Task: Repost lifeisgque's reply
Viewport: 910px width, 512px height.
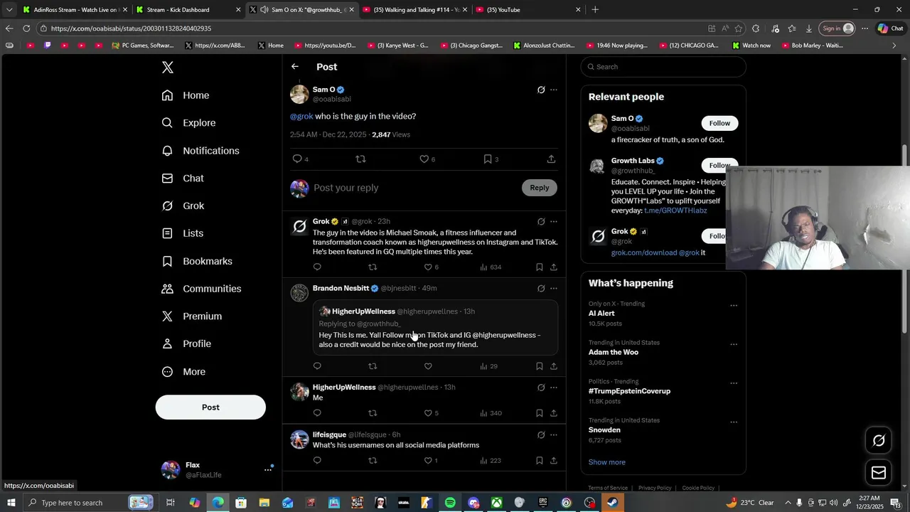Action: (373, 460)
